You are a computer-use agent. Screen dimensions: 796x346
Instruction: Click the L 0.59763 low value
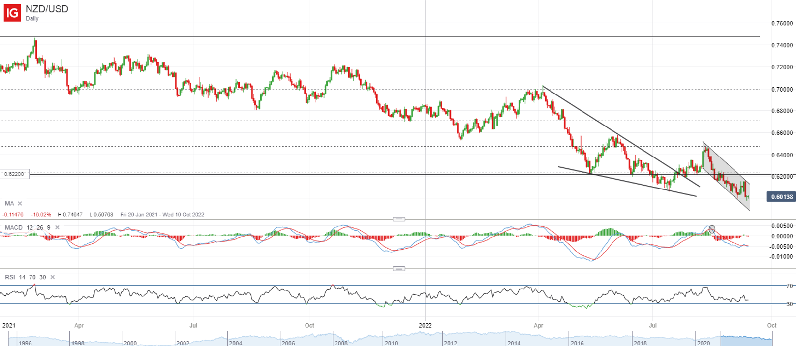(101, 215)
